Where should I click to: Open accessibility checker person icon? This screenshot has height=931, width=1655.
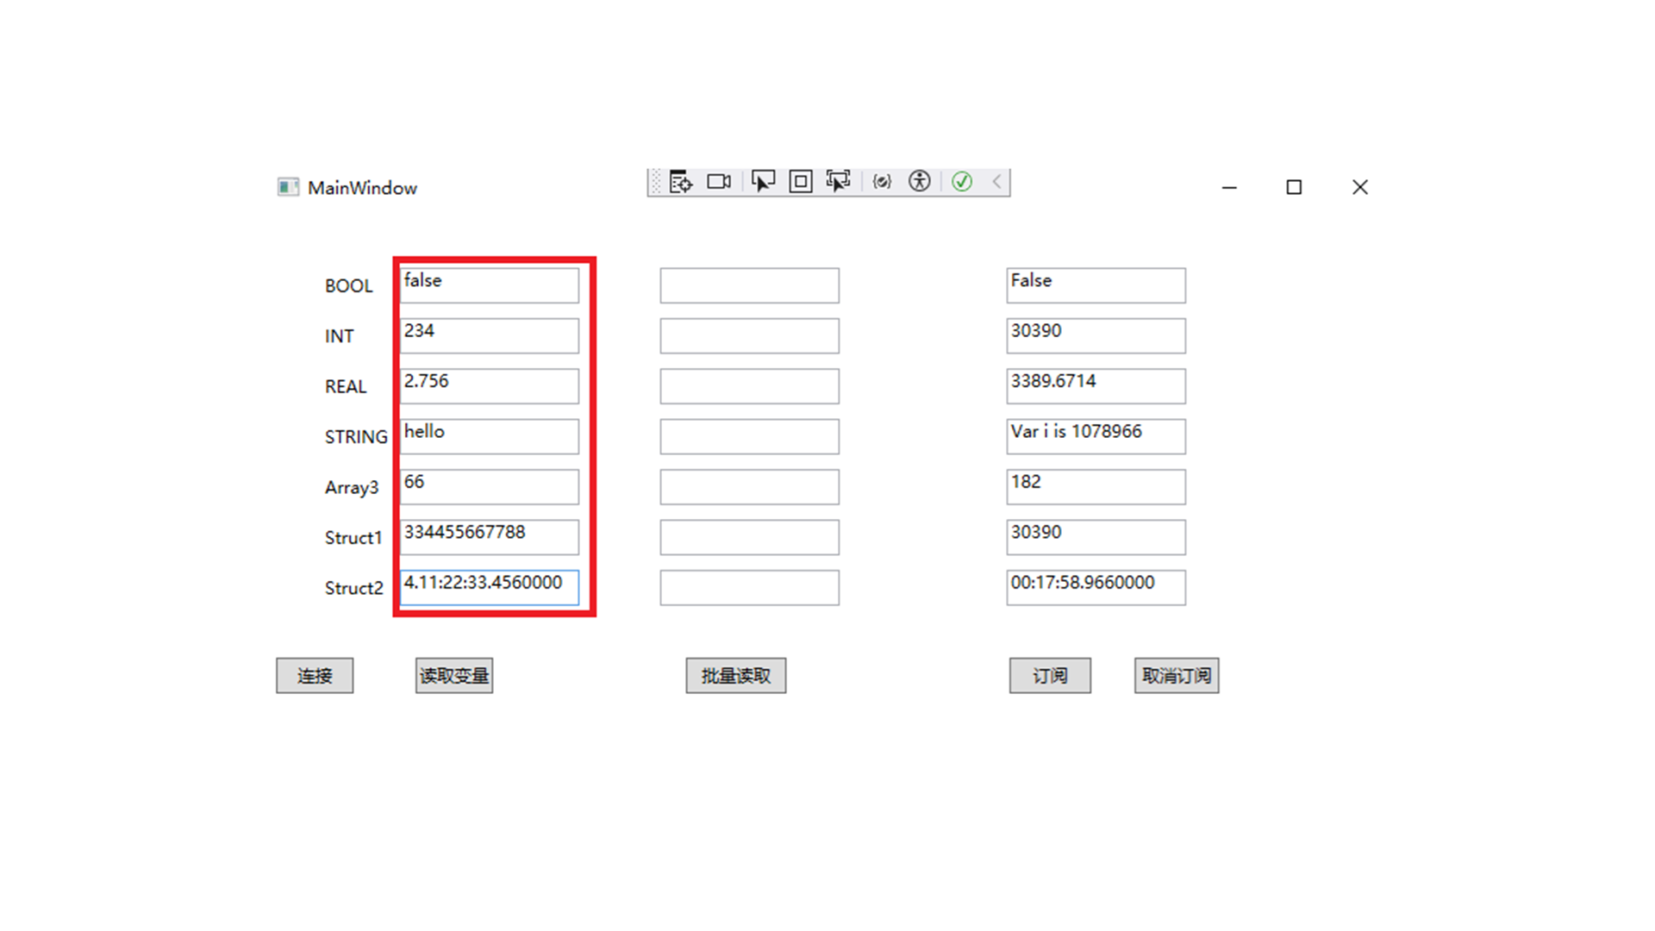[920, 182]
